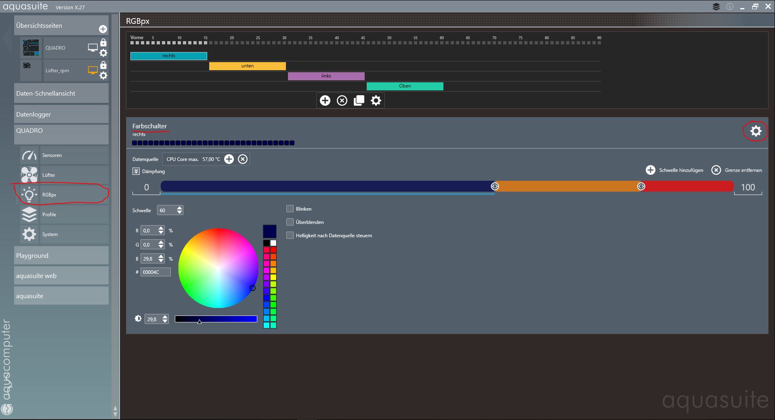
Task: Click Grenze entfernen
Action: 737,170
